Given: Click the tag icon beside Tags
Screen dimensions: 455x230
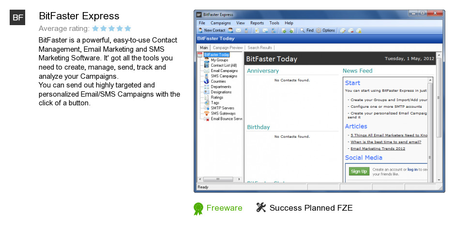Looking at the screenshot, I should tap(206, 102).
